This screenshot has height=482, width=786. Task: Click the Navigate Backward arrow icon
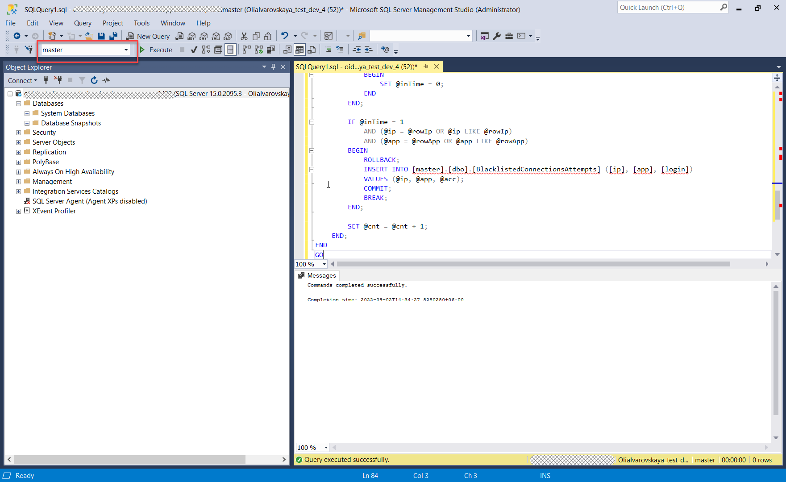[17, 36]
